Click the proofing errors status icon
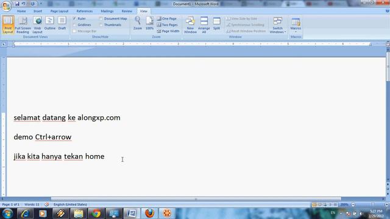This screenshot has height=219, width=390. click(47, 204)
